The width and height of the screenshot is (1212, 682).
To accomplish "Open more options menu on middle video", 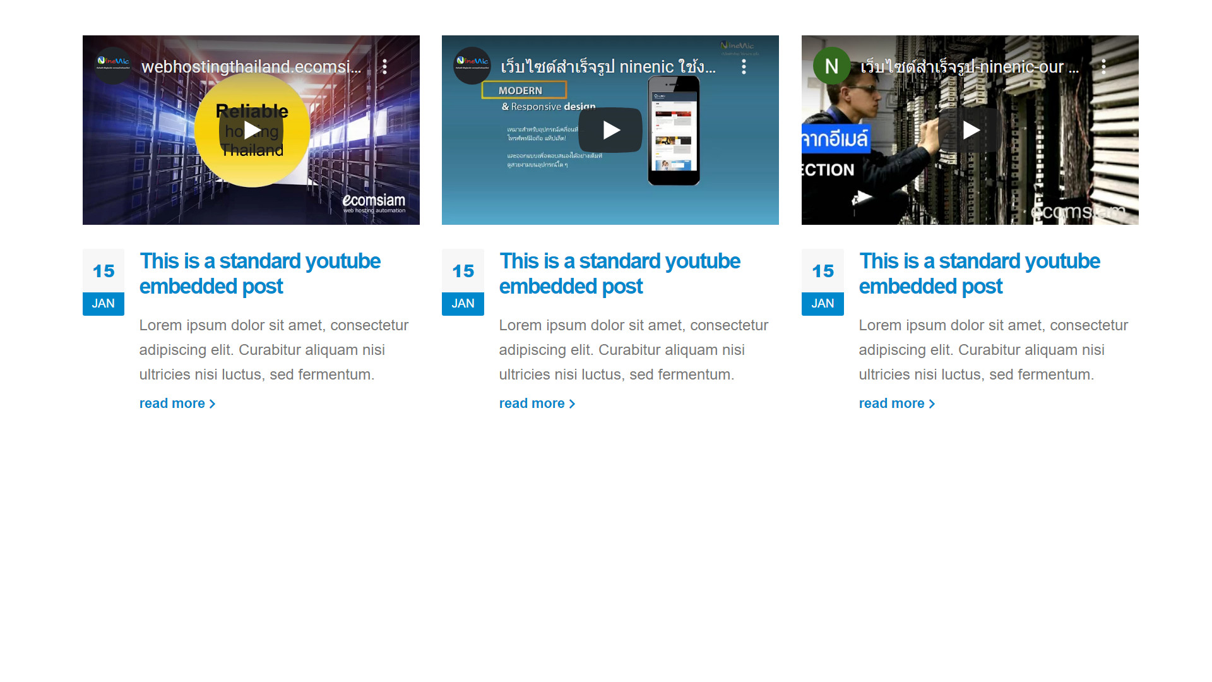I will [744, 67].
